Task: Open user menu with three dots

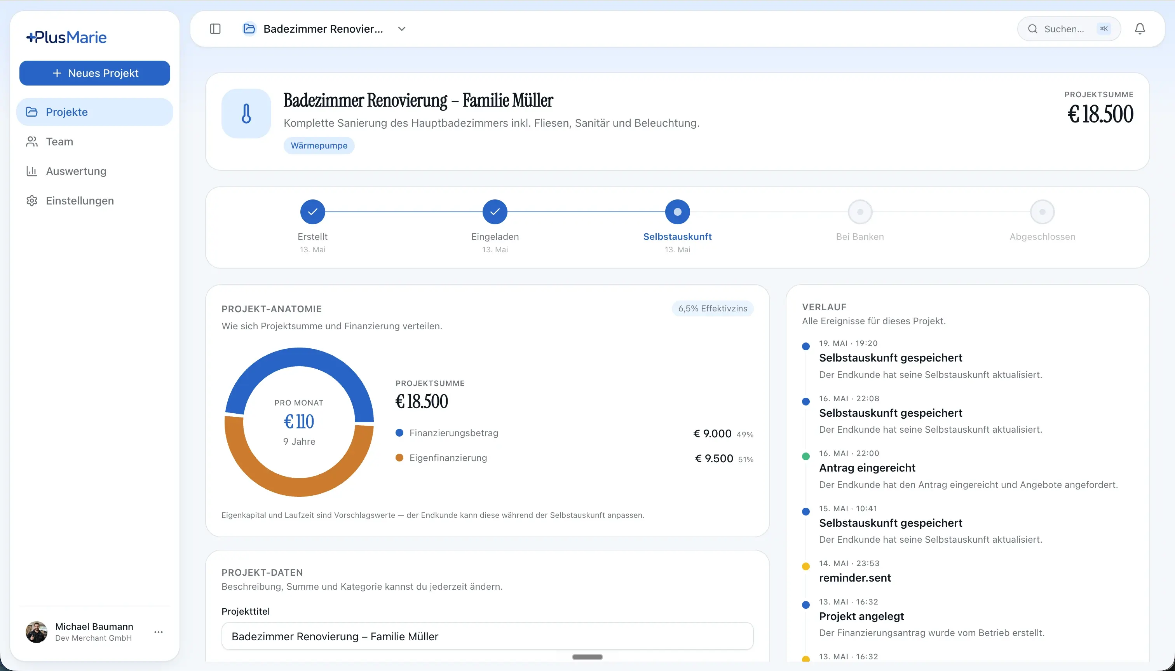Action: coord(159,632)
